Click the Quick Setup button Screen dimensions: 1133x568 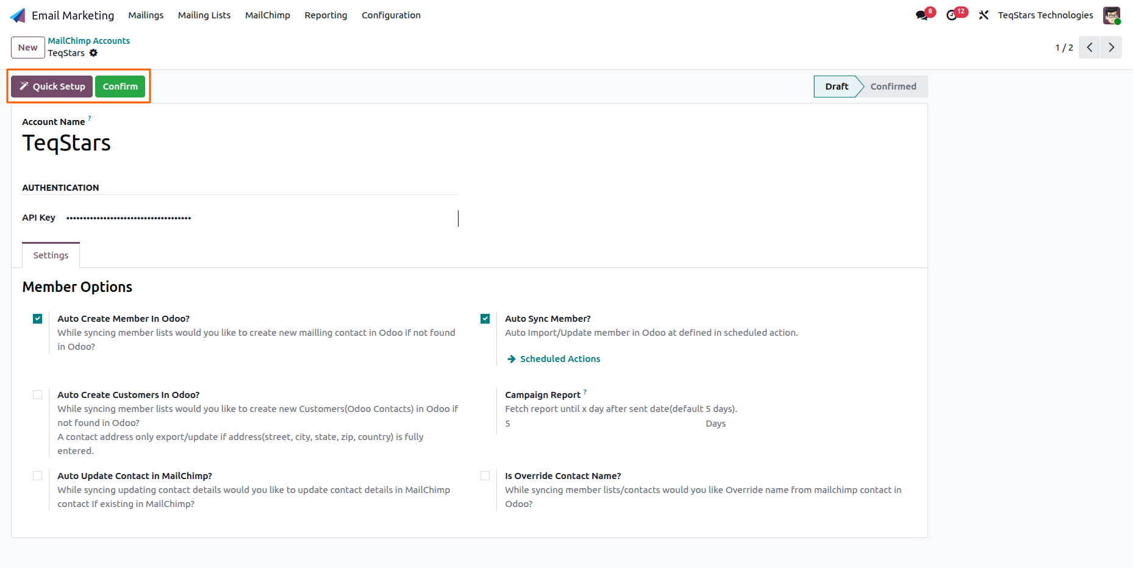click(52, 87)
